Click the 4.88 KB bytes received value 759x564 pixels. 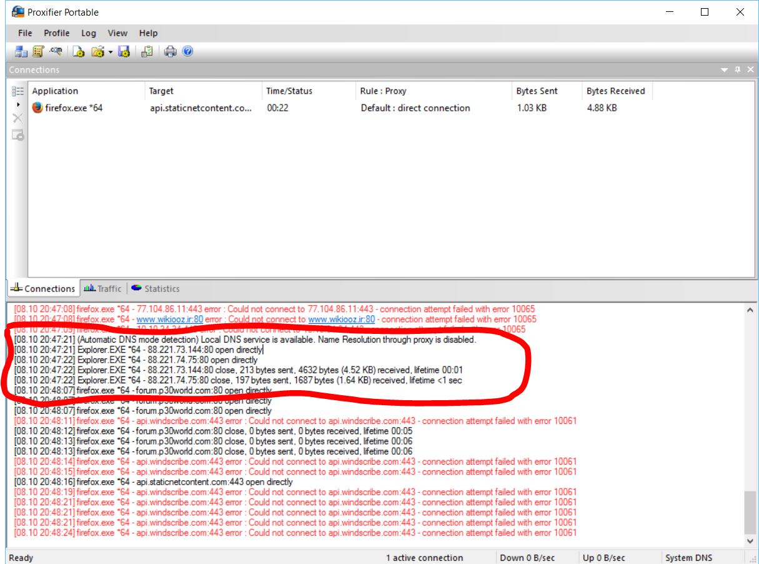click(x=602, y=108)
